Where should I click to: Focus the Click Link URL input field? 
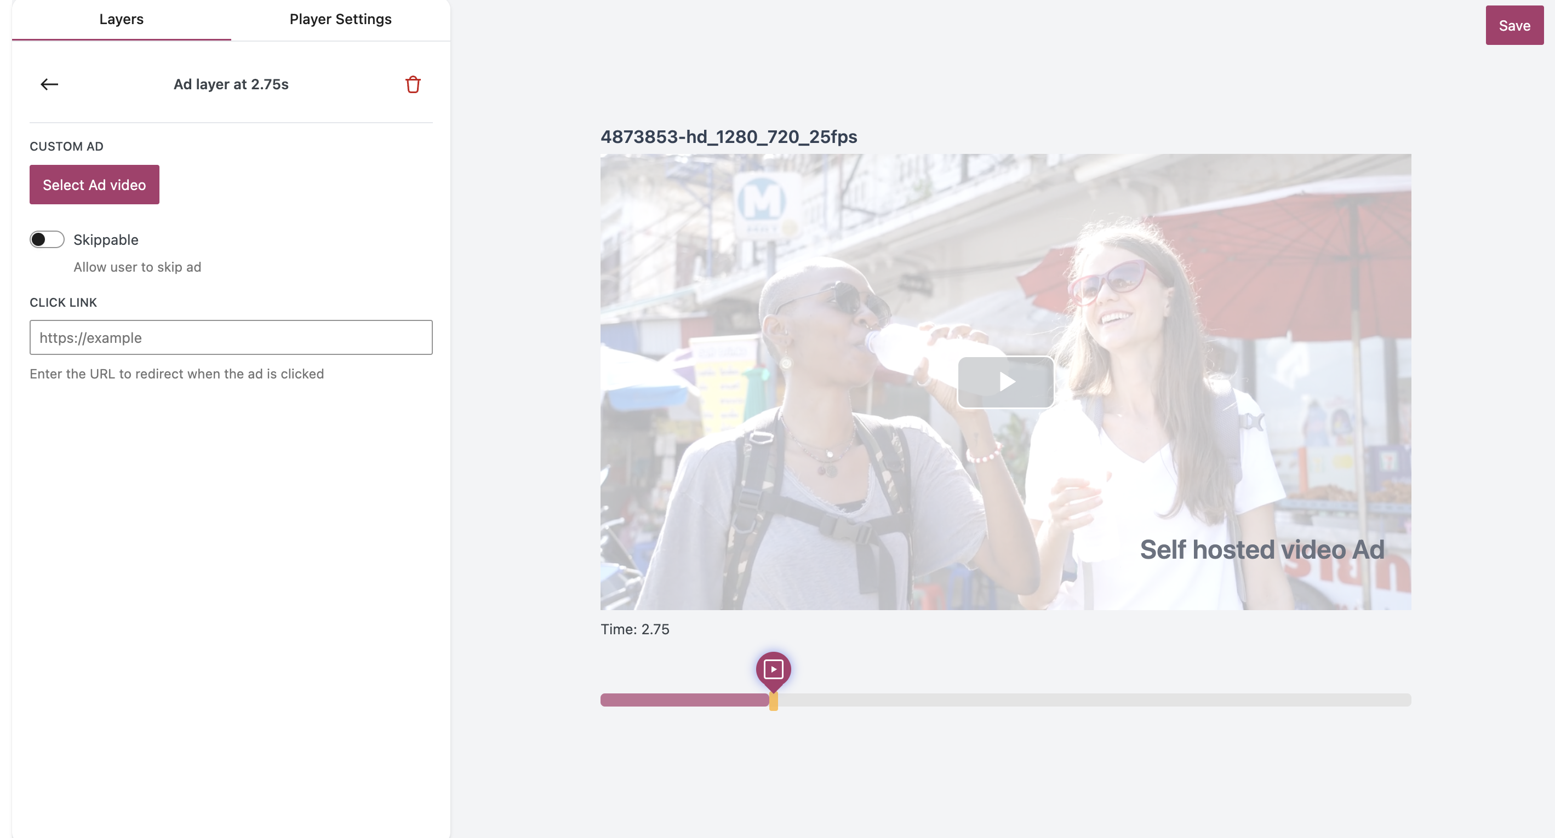tap(231, 337)
